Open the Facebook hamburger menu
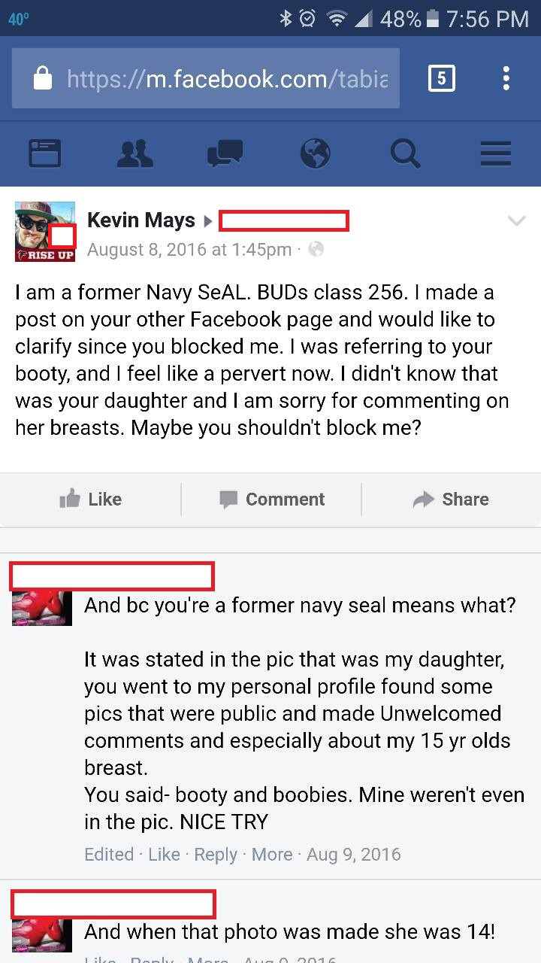541x963 pixels. click(496, 153)
